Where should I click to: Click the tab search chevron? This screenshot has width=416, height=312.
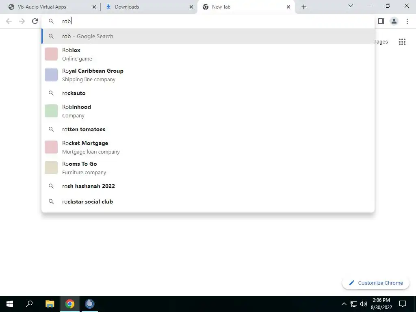(x=351, y=6)
